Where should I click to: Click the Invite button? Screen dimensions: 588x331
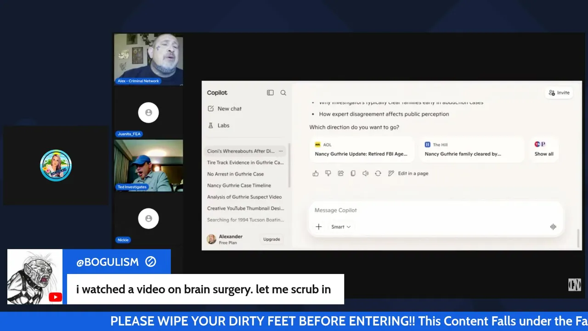[559, 92]
